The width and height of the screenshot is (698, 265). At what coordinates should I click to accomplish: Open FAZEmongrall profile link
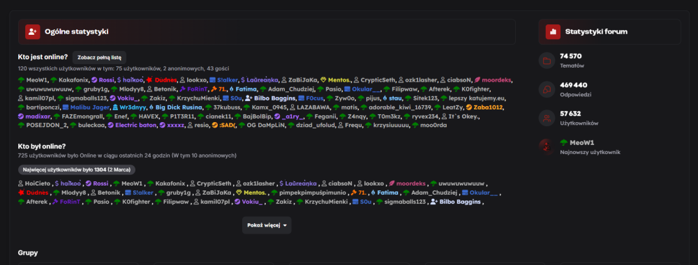click(83, 116)
